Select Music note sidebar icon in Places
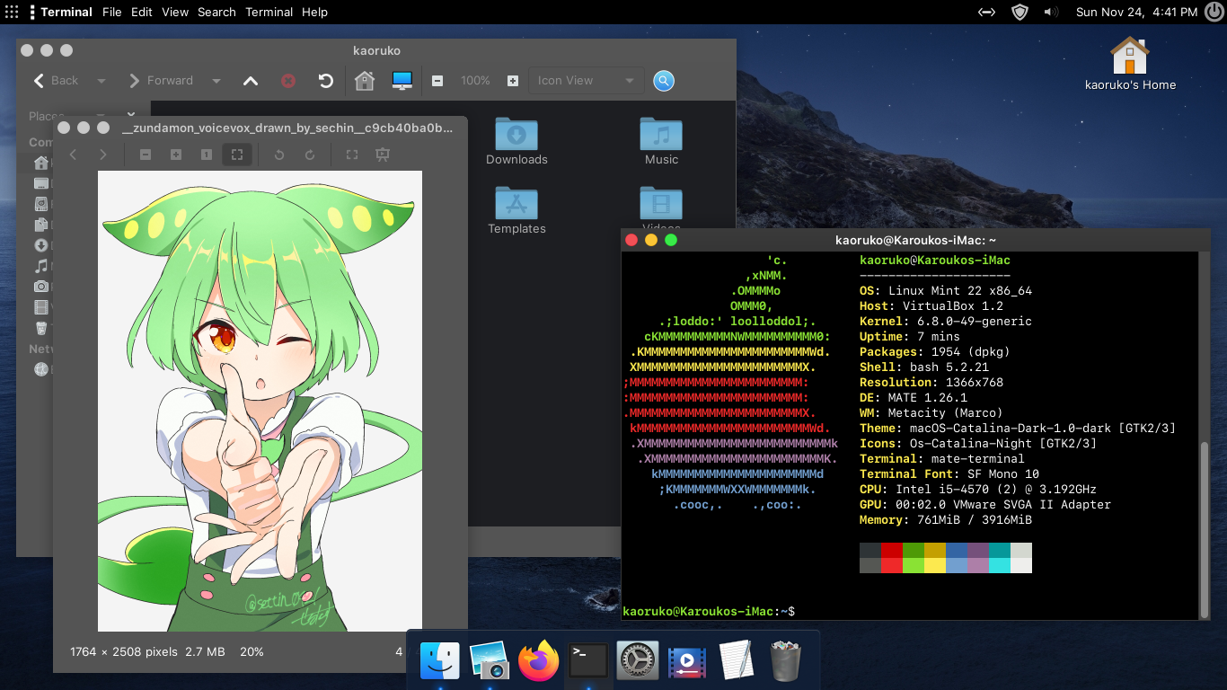 (41, 266)
